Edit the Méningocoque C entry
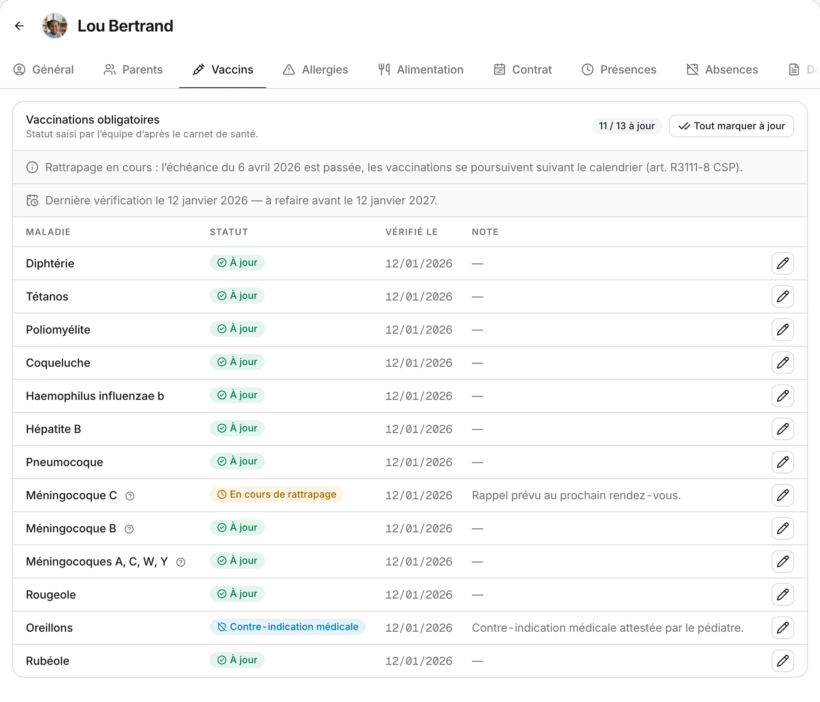The width and height of the screenshot is (820, 702). pos(782,495)
